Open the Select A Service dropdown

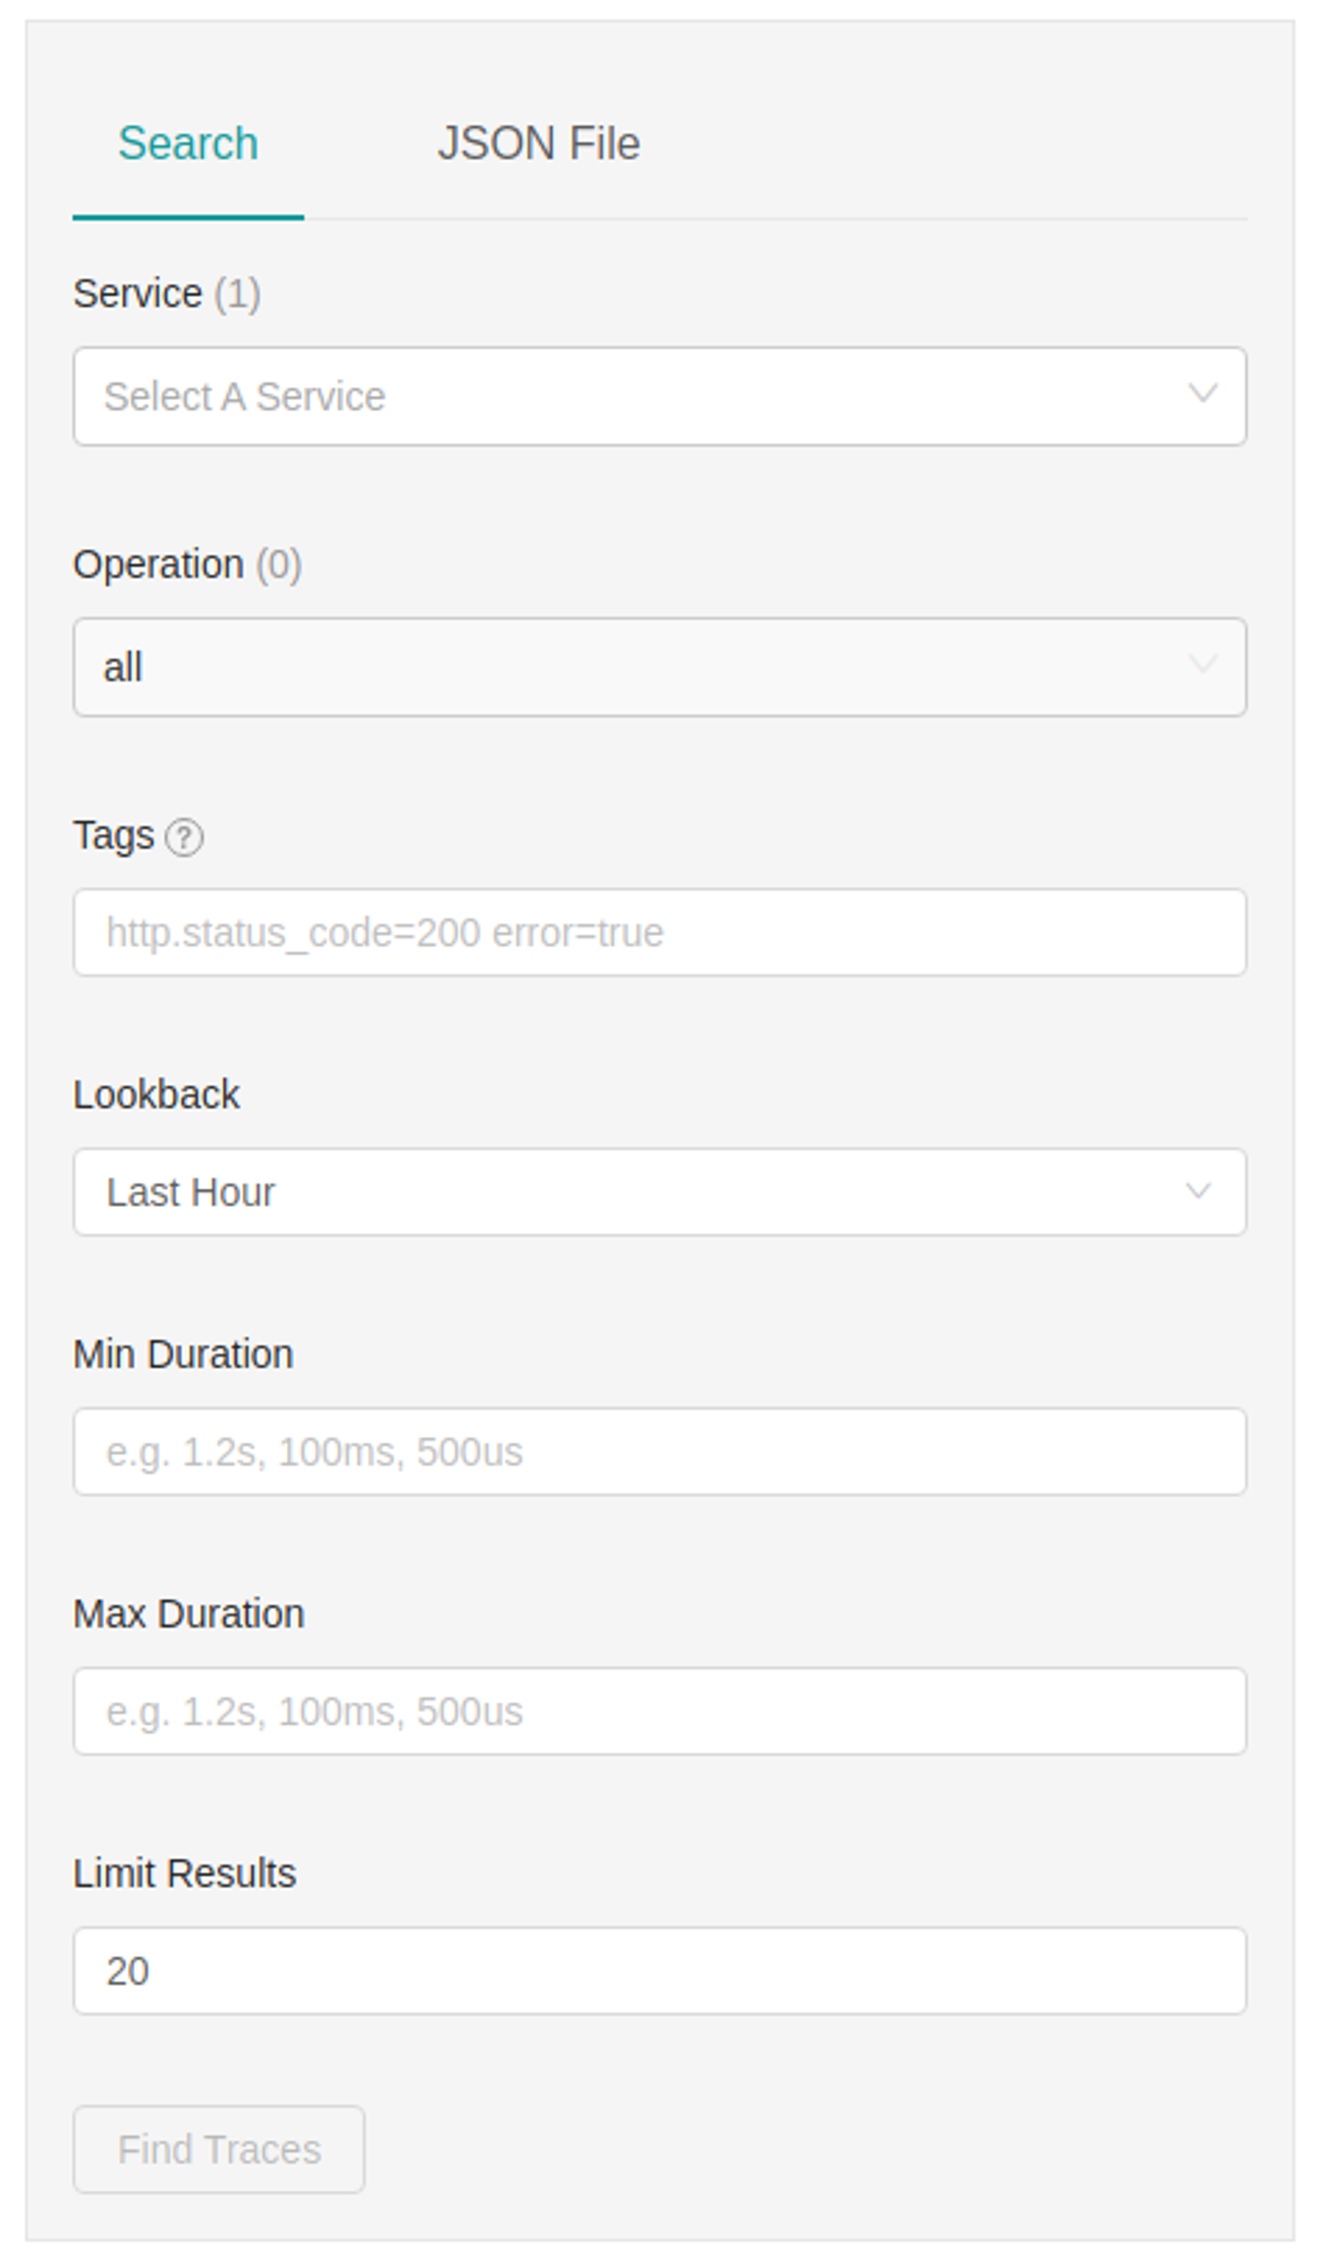[660, 396]
